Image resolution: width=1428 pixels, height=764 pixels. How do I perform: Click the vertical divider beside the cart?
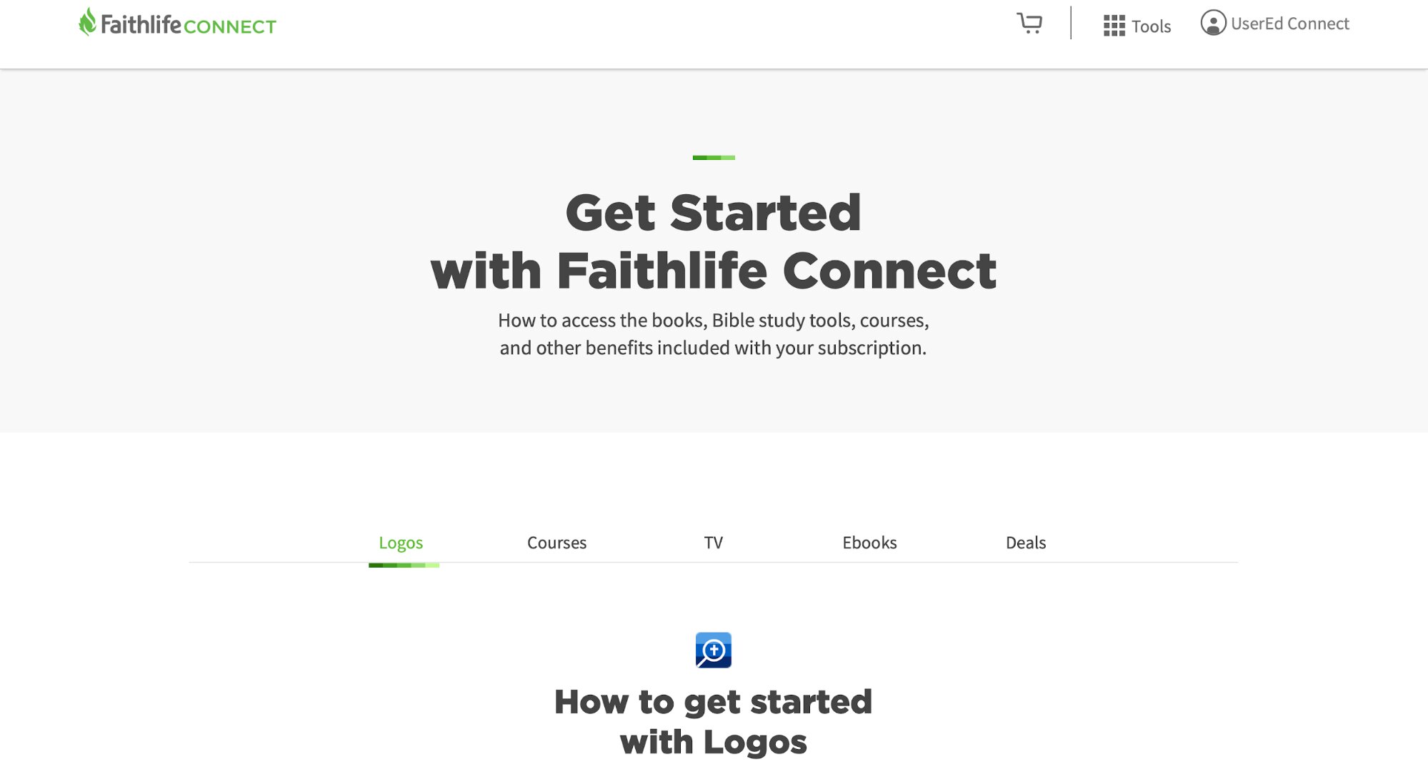[1071, 23]
